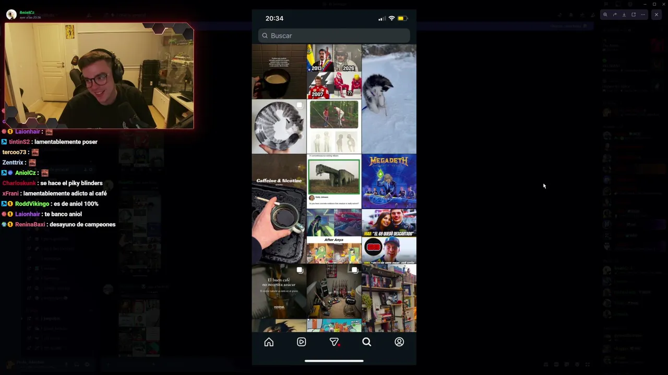The width and height of the screenshot is (668, 375).
Task: Click the webcam overlay of the streamer
Action: click(x=99, y=76)
